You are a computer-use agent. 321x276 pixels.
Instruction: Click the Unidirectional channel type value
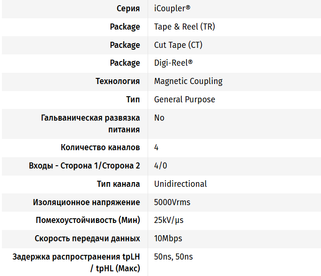coord(180,184)
